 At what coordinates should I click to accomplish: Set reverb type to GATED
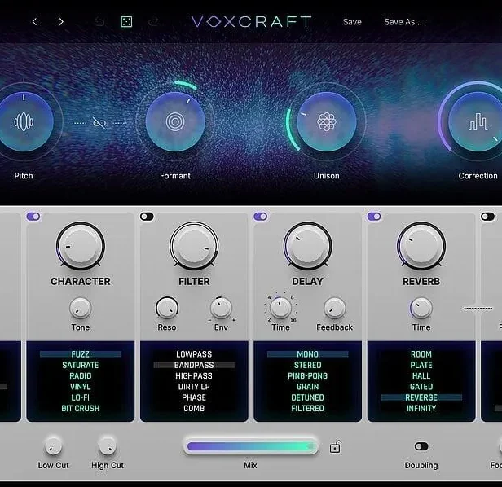(421, 387)
